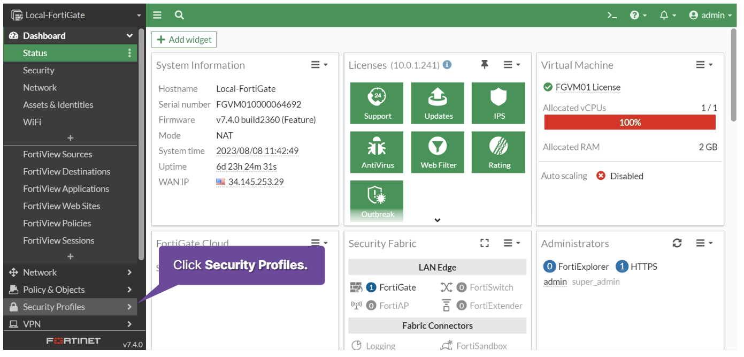Click the notifications bell icon

click(x=663, y=15)
